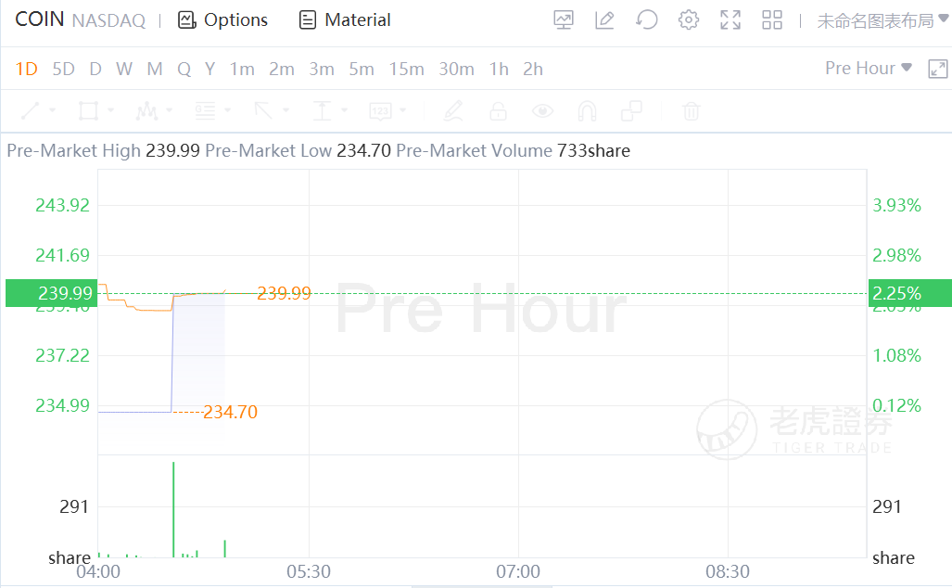This screenshot has width=952, height=588.
Task: Delete drawings with the trash icon
Action: (x=691, y=111)
